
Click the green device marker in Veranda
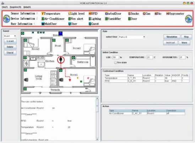tap(25, 89)
